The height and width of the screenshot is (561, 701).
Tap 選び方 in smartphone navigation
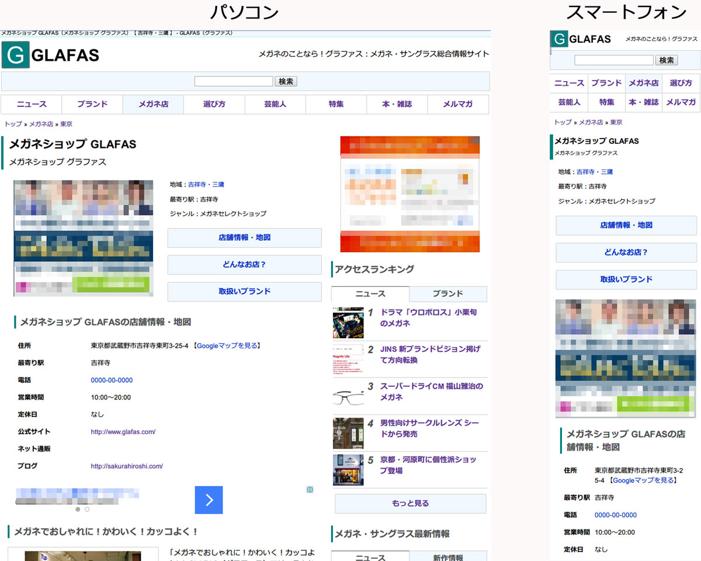[681, 83]
